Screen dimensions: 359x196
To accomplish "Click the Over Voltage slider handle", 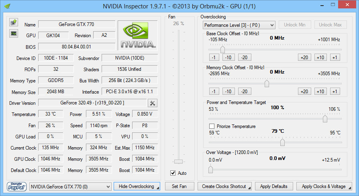I will coord(211,170).
